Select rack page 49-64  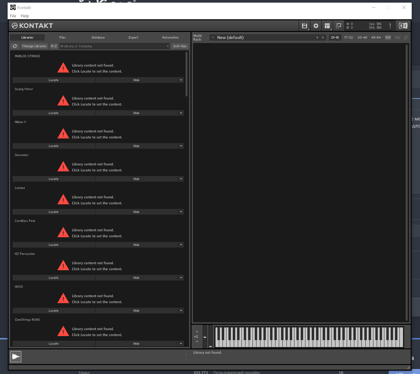[x=376, y=38]
